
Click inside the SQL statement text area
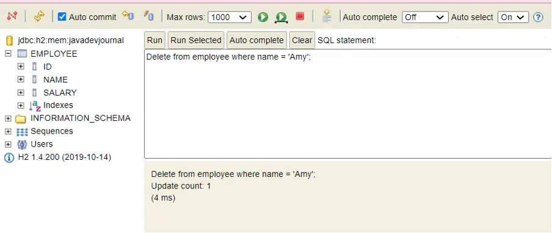tap(348, 104)
